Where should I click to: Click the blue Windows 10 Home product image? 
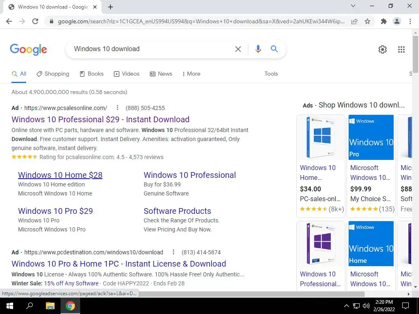pos(371,244)
